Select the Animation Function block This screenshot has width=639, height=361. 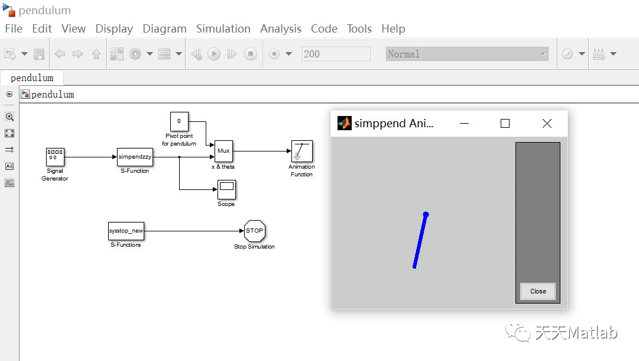pyautogui.click(x=302, y=152)
